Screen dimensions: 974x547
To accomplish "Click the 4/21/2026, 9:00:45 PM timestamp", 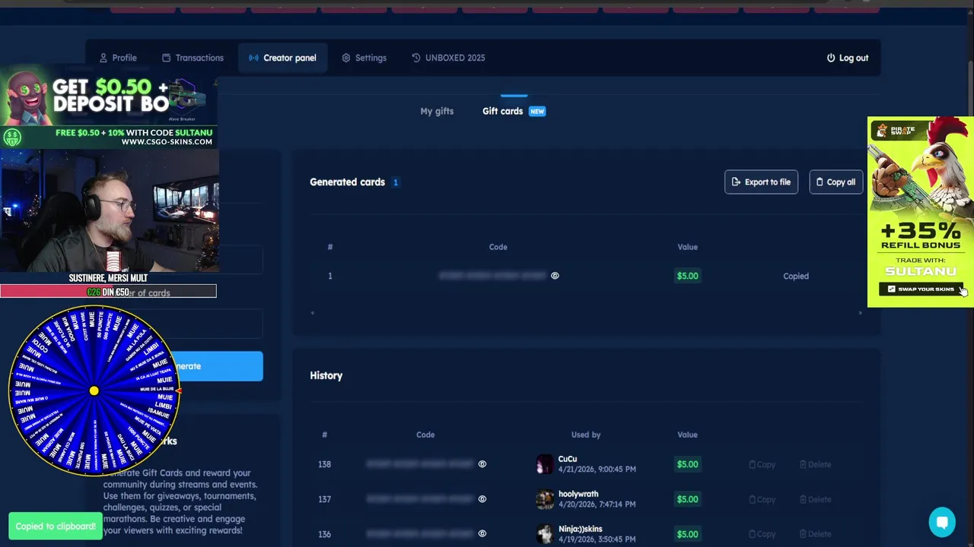I will coord(597,470).
